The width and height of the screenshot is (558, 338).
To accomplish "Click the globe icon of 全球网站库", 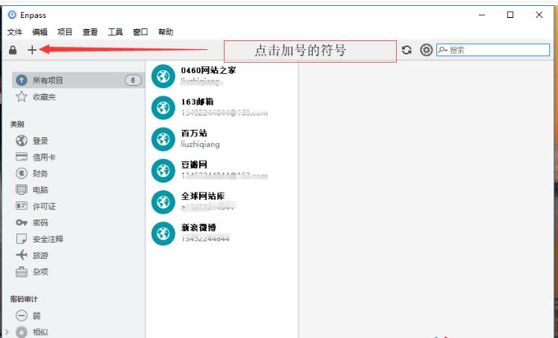I will point(163,202).
